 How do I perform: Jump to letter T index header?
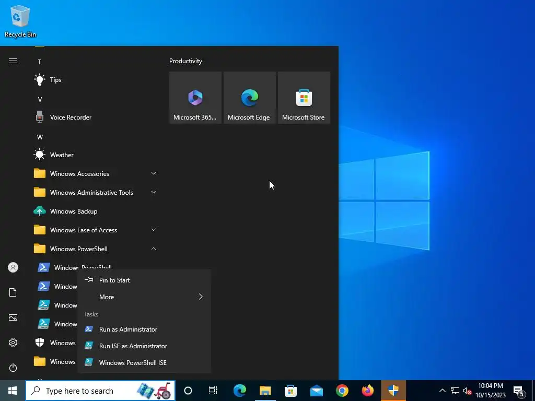click(x=40, y=62)
